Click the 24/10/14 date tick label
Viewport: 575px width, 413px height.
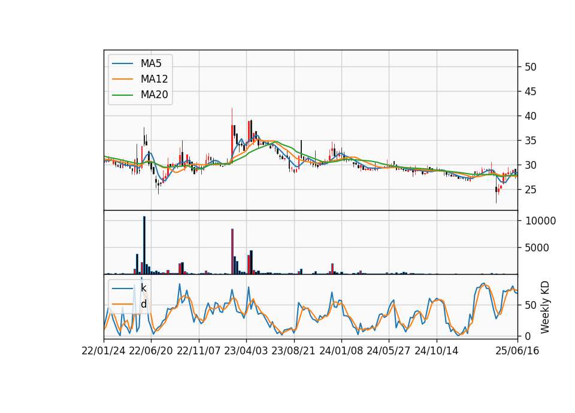437,351
